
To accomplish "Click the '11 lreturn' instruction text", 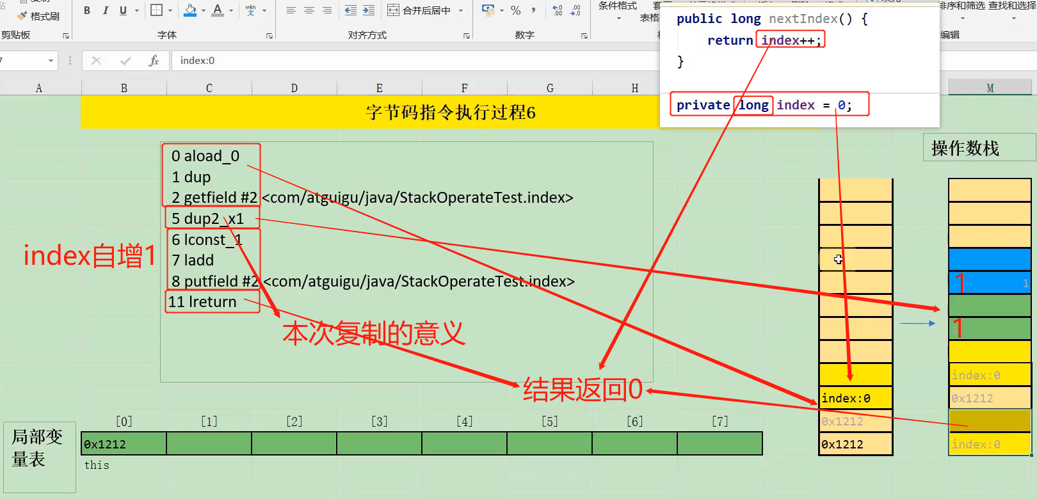I will [202, 302].
